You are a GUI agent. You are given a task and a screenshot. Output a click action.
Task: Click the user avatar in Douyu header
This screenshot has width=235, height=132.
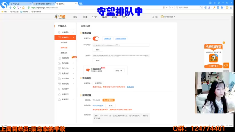click(162, 17)
